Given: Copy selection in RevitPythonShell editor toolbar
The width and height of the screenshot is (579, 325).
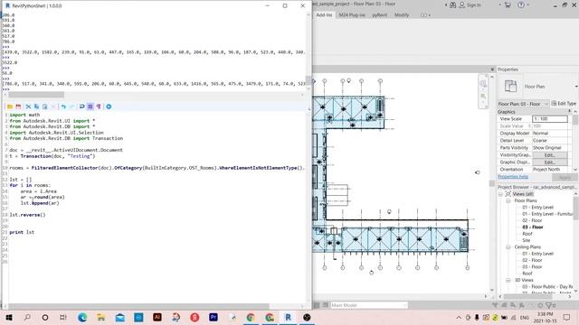Looking at the screenshot, I should pyautogui.click(x=36, y=107).
